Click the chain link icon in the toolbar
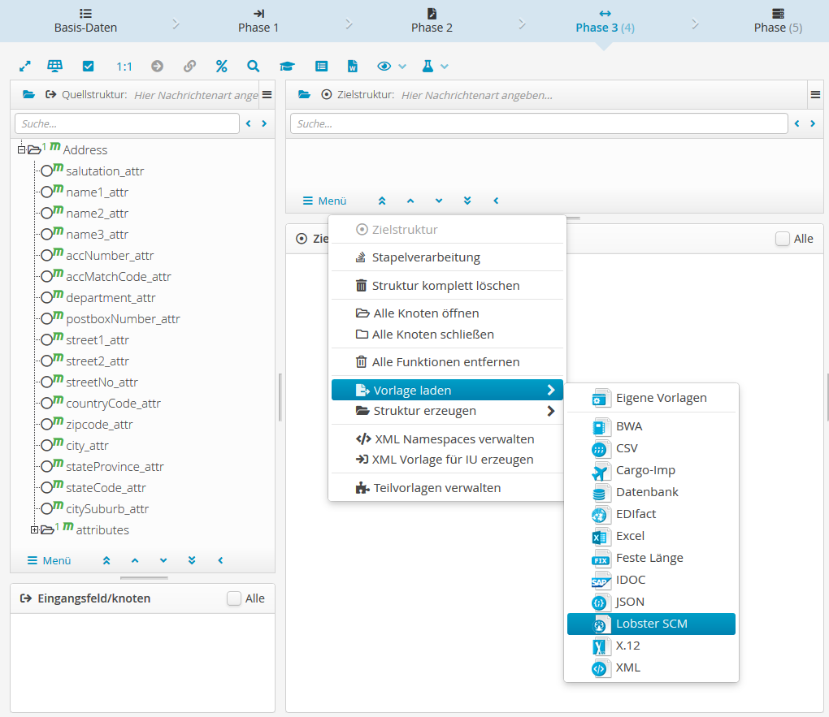Image resolution: width=829 pixels, height=717 pixels. (x=189, y=67)
